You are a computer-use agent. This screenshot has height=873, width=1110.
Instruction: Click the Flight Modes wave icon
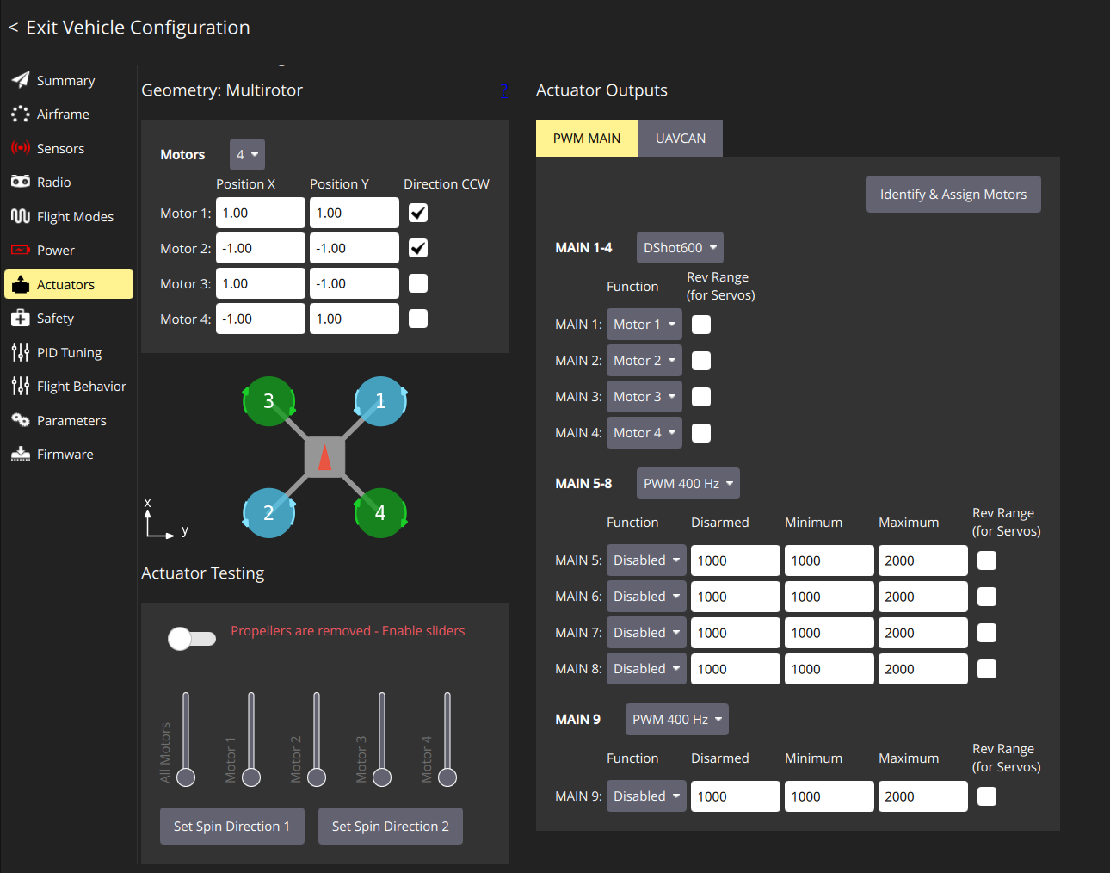(21, 216)
